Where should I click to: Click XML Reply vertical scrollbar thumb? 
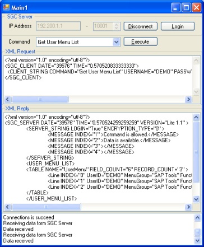(196, 152)
